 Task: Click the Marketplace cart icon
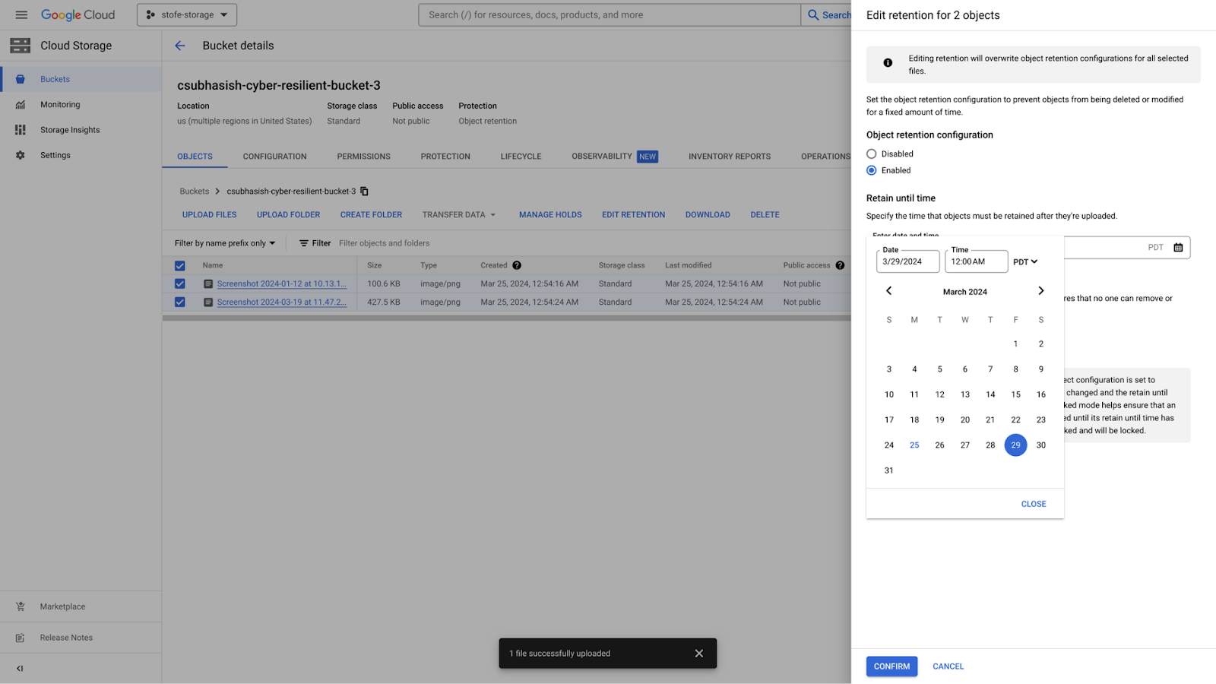click(x=21, y=606)
